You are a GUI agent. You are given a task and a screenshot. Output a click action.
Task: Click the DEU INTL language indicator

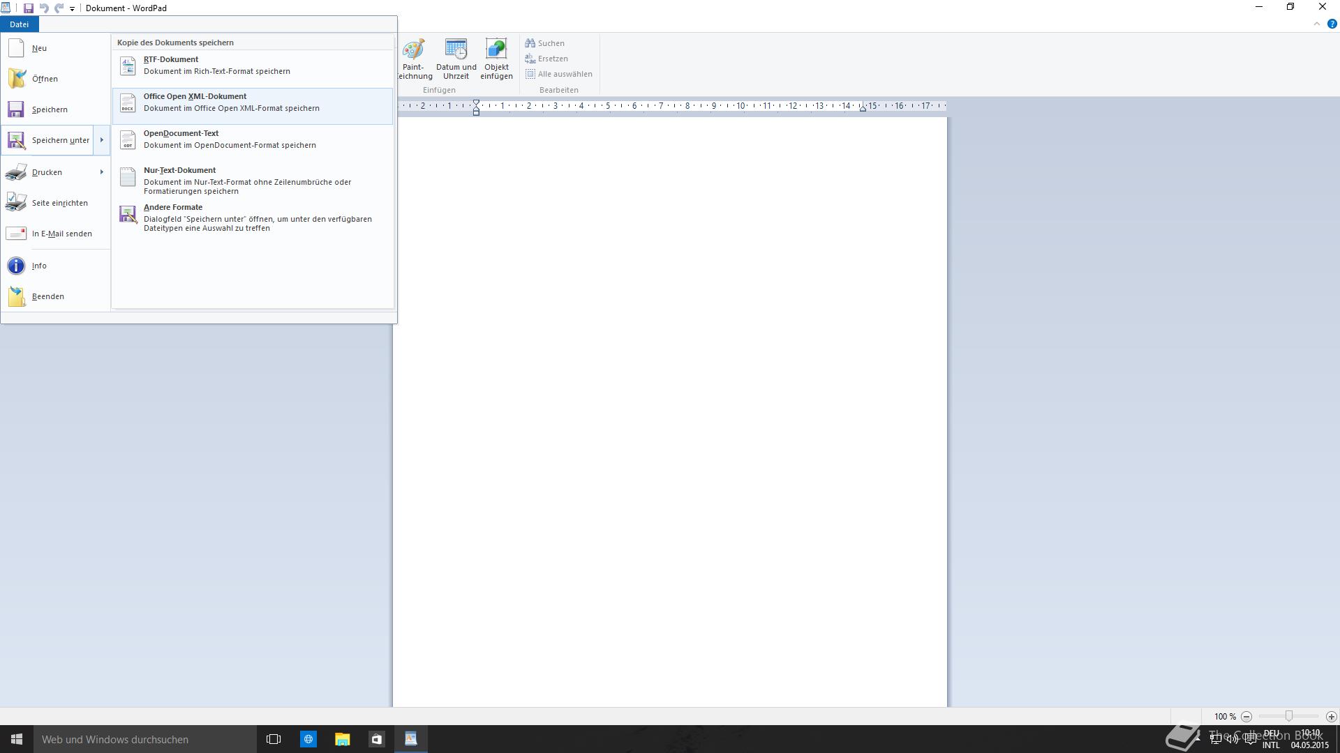(x=1271, y=739)
